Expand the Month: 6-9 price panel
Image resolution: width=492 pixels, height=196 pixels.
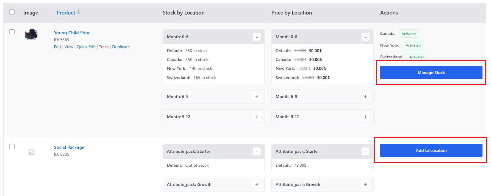[365, 97]
